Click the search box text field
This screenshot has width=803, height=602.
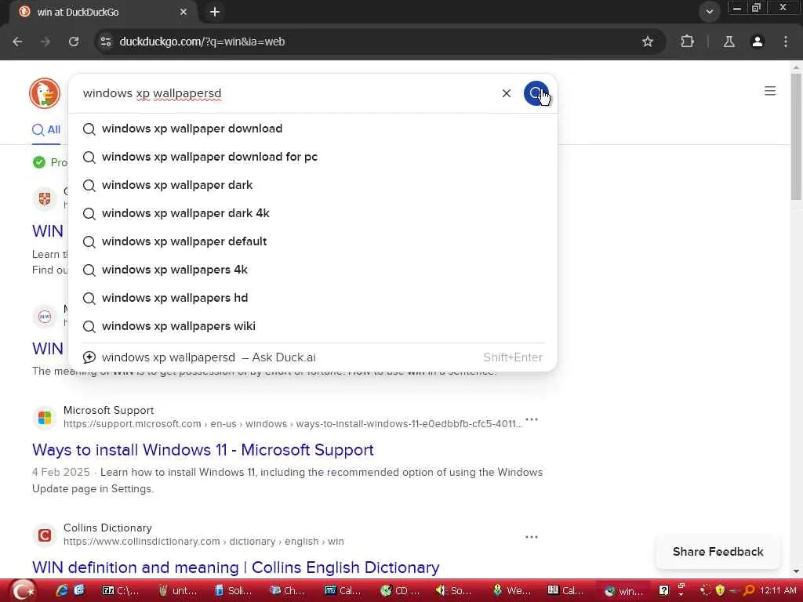[x=287, y=93]
